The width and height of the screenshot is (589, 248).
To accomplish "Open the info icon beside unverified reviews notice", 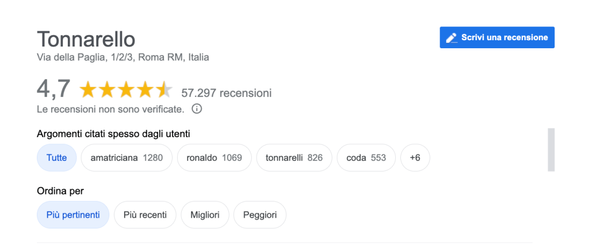I will 197,110.
